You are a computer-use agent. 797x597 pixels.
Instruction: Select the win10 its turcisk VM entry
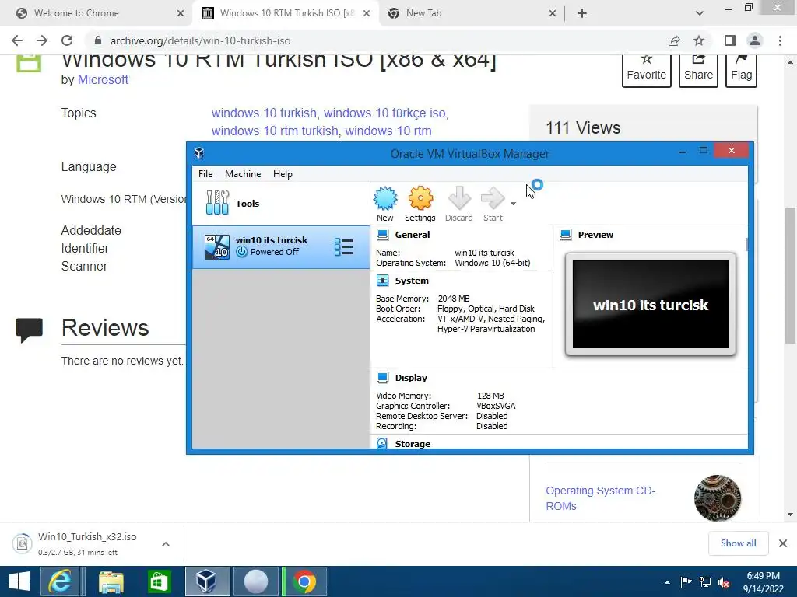tap(280, 246)
